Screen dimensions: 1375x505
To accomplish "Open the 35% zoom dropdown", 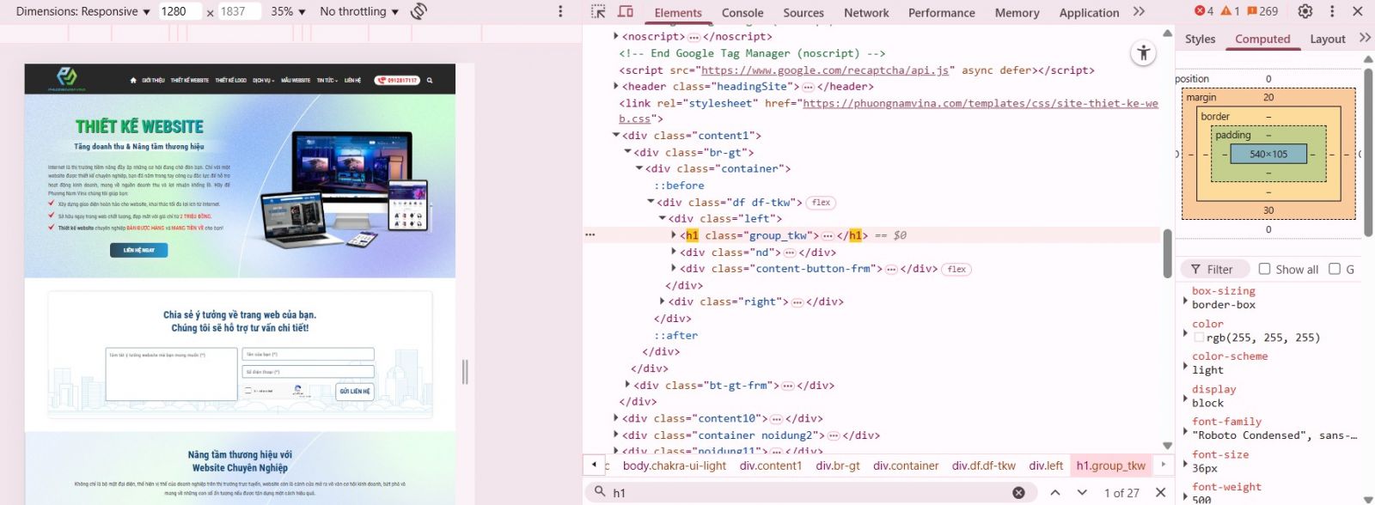I will (288, 11).
